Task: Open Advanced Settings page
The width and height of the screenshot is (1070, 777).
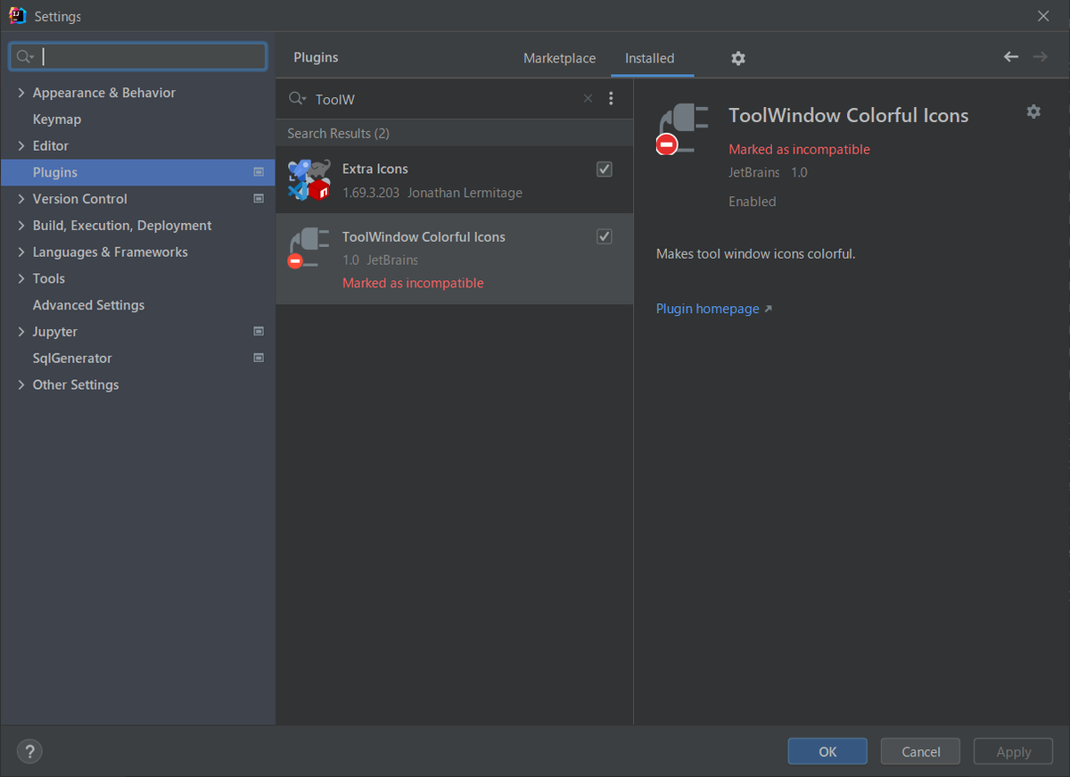Action: pos(88,305)
